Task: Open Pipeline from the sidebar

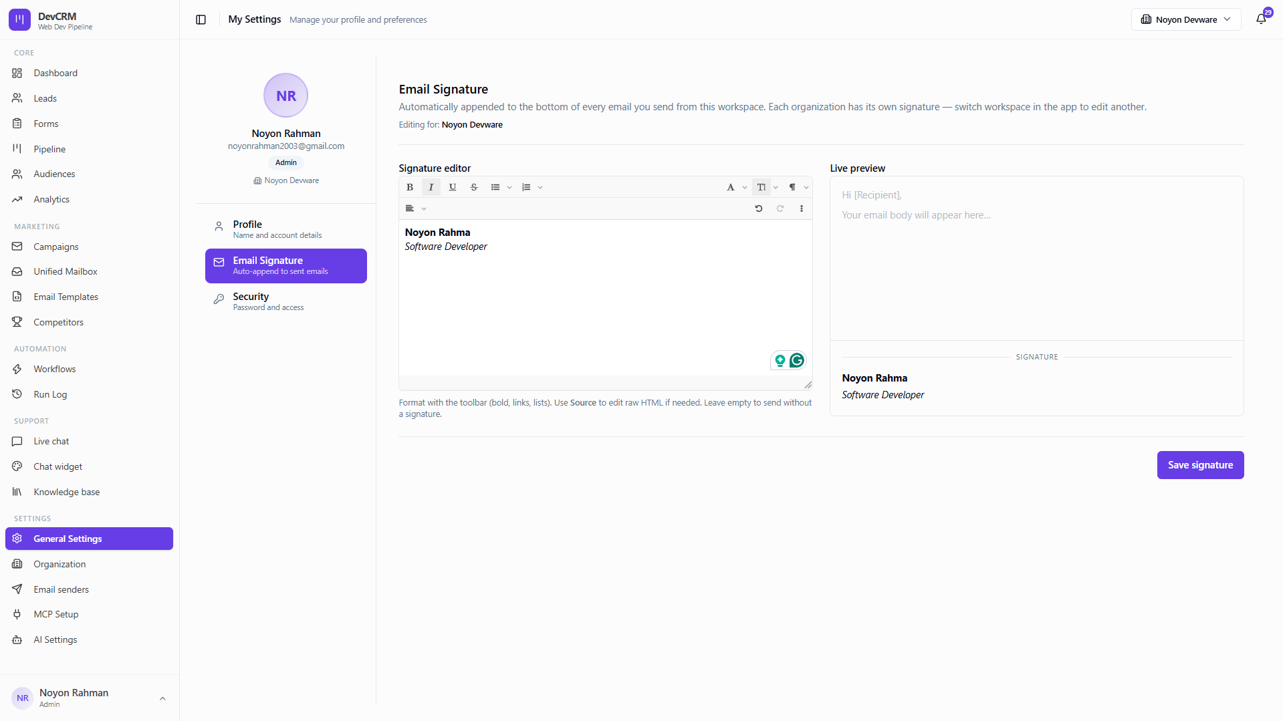Action: pyautogui.click(x=89, y=149)
